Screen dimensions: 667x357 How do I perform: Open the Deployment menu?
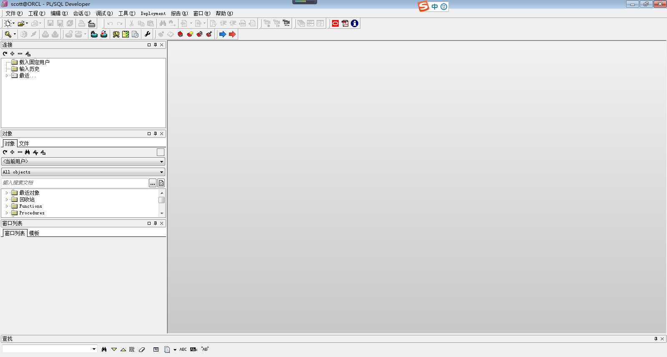153,13
